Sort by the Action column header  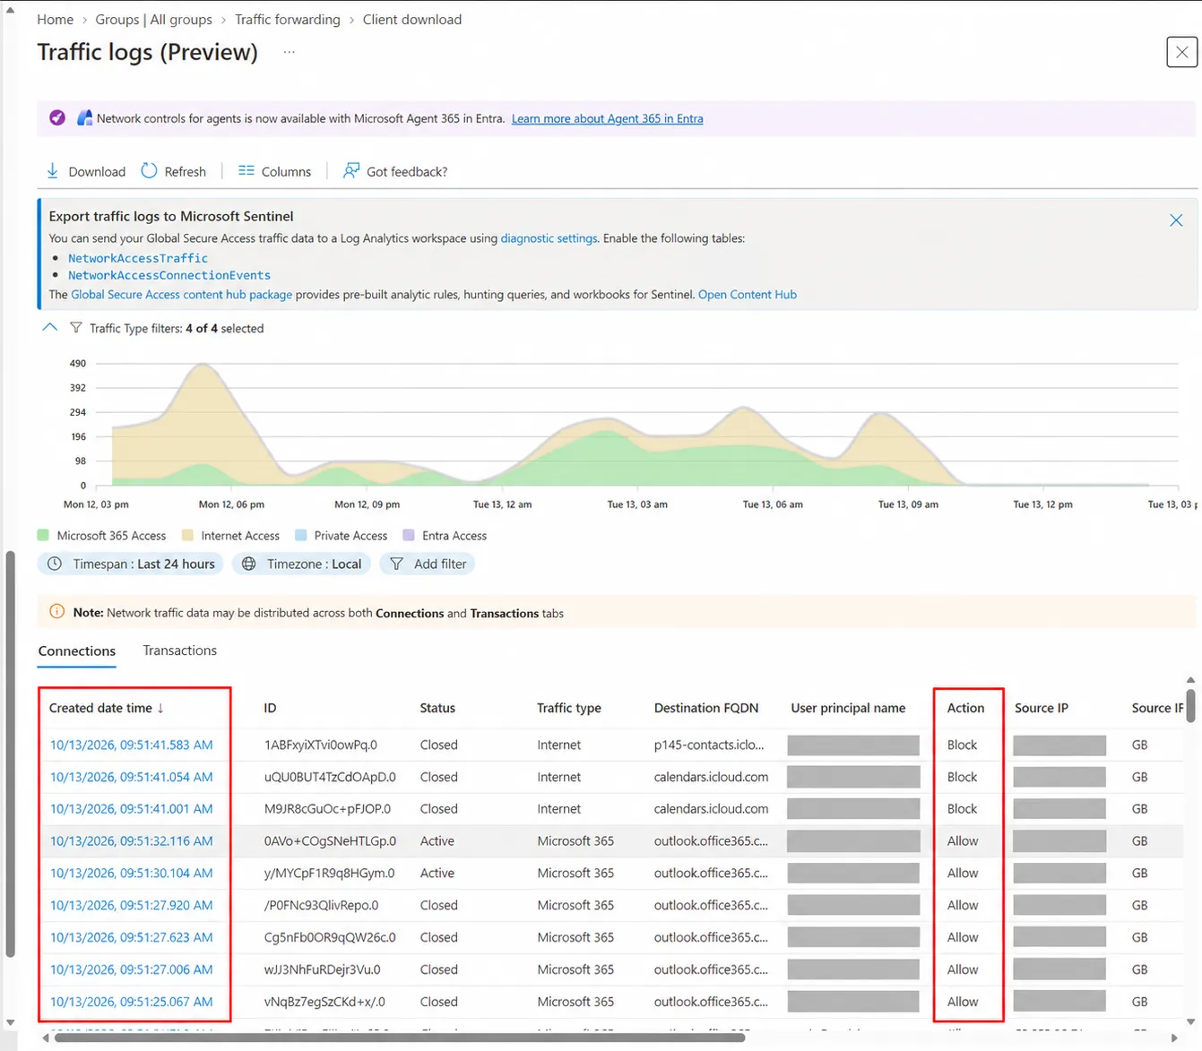(x=965, y=708)
